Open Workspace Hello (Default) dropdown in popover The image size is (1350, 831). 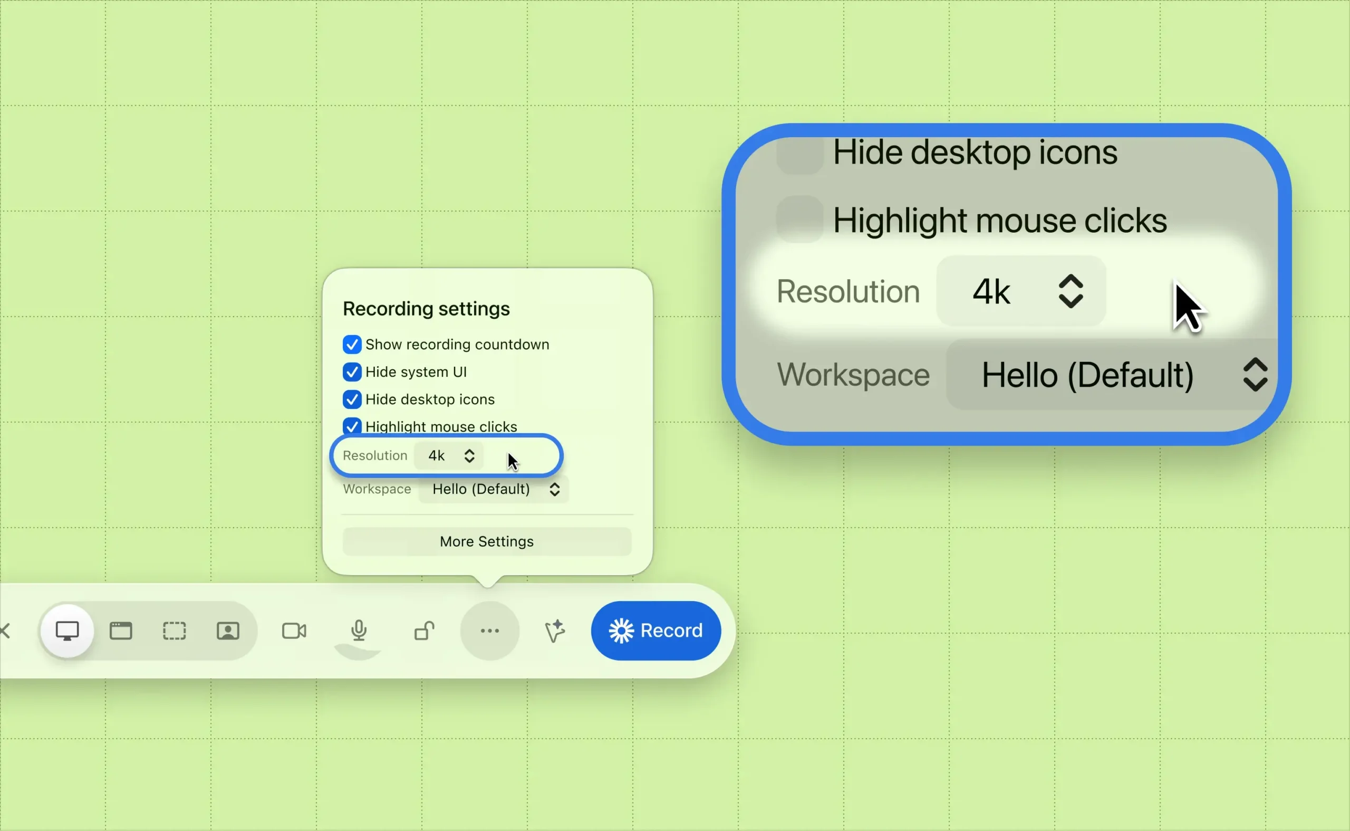point(494,489)
